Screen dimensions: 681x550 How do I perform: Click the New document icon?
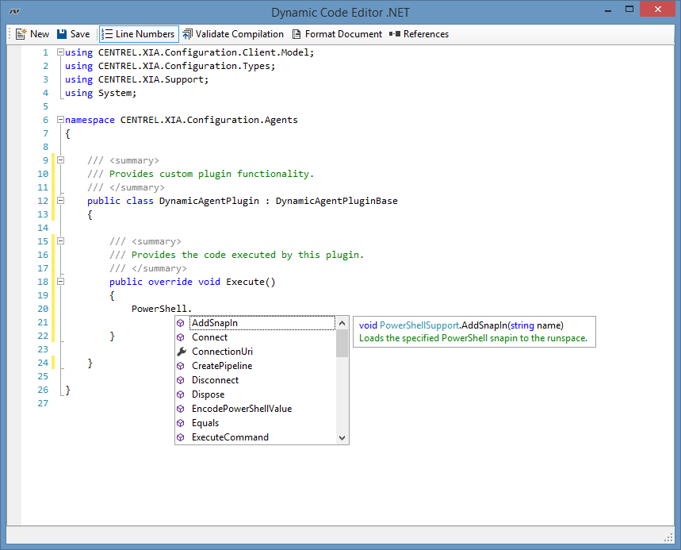click(21, 34)
